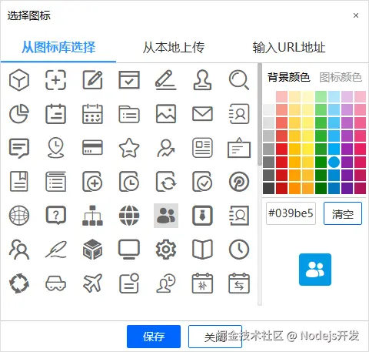This screenshot has width=369, height=352.
Task: Choose the star icon
Action: (x=129, y=148)
